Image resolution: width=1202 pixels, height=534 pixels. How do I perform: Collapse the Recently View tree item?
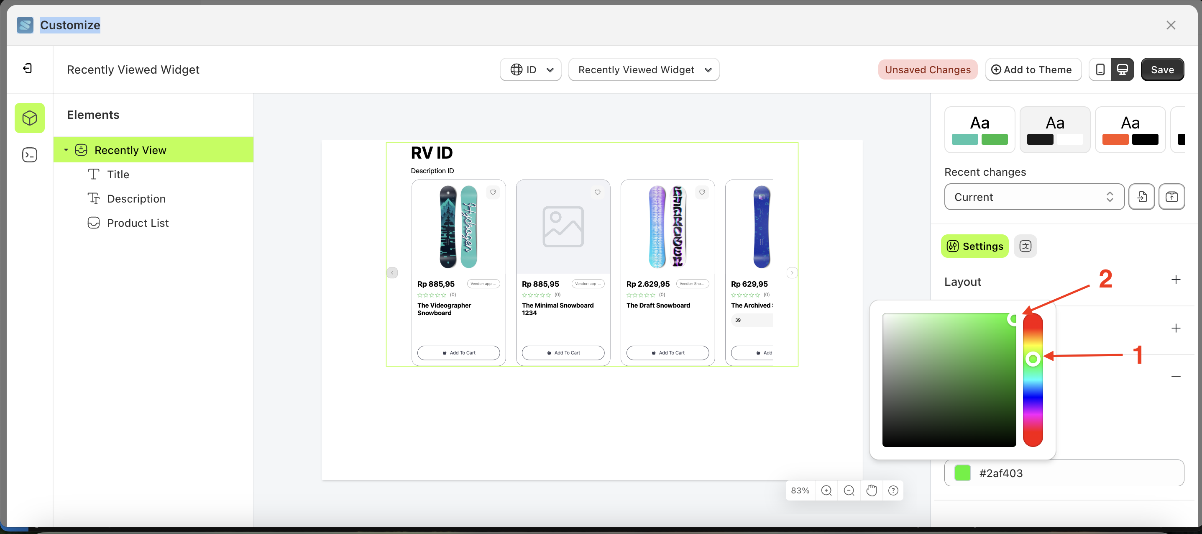pyautogui.click(x=66, y=150)
